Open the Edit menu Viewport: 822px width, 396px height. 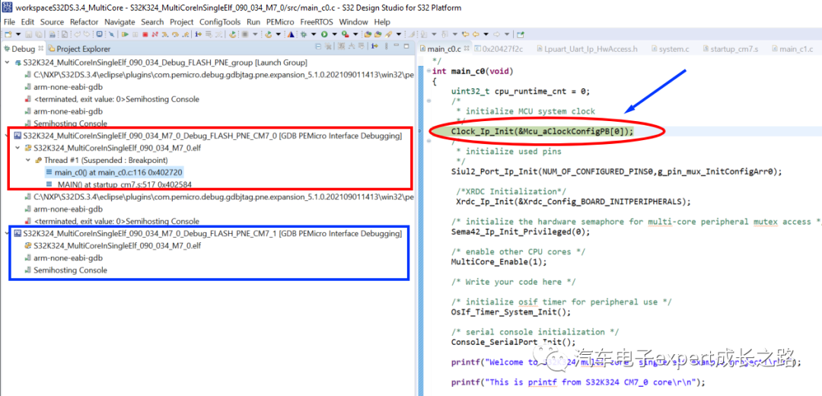(27, 22)
